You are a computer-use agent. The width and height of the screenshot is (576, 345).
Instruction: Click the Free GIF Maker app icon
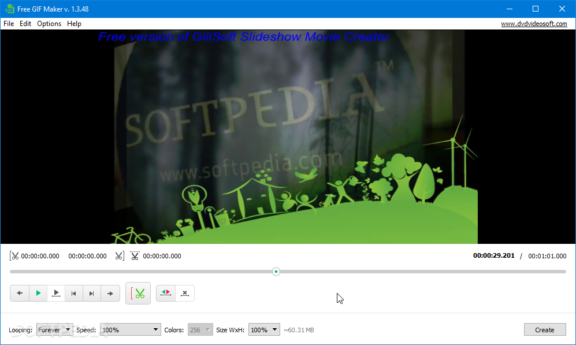click(x=9, y=9)
